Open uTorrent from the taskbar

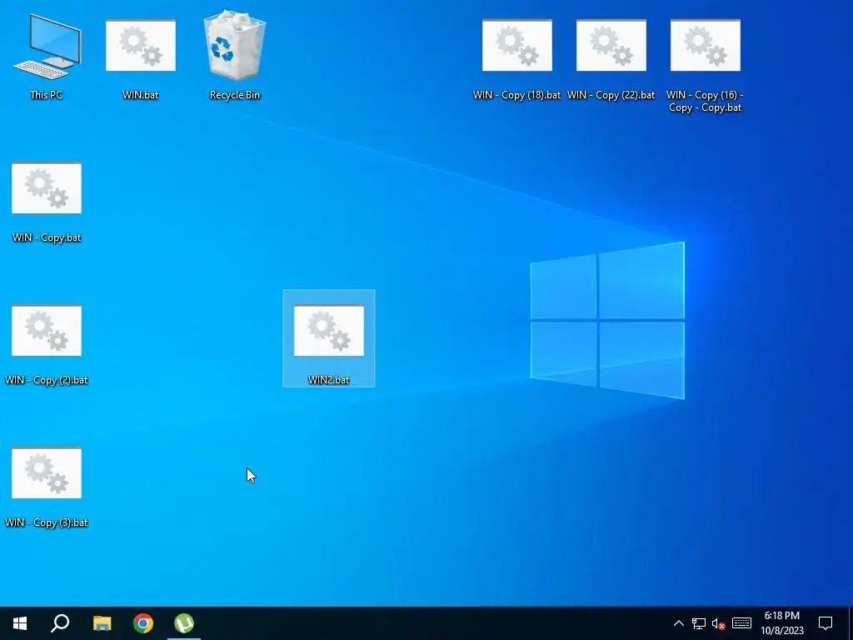pyautogui.click(x=184, y=623)
